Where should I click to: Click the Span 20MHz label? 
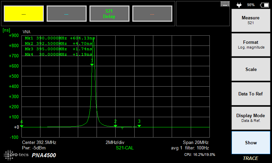coord(195,142)
